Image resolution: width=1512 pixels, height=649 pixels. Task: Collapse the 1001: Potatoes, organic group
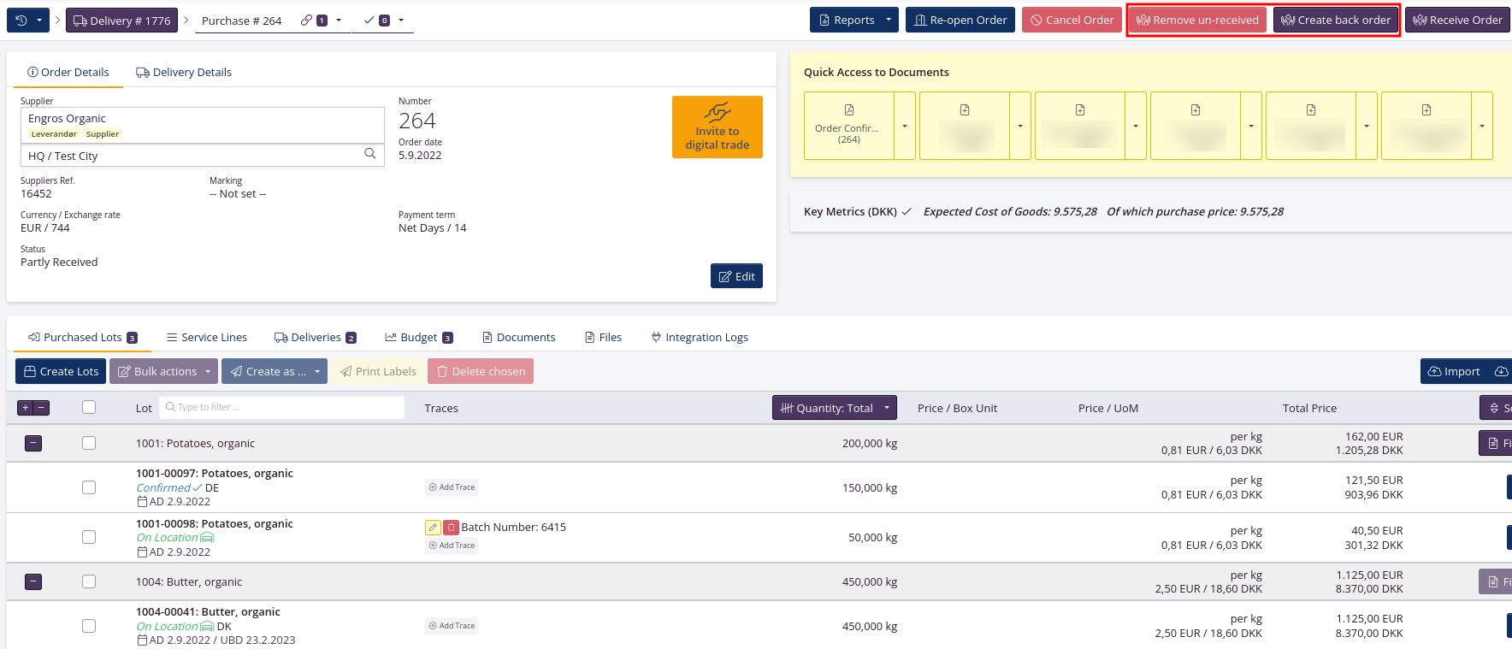point(33,443)
